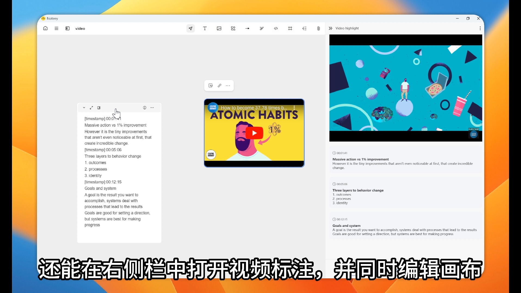Select the freehand pen tool

261,28
